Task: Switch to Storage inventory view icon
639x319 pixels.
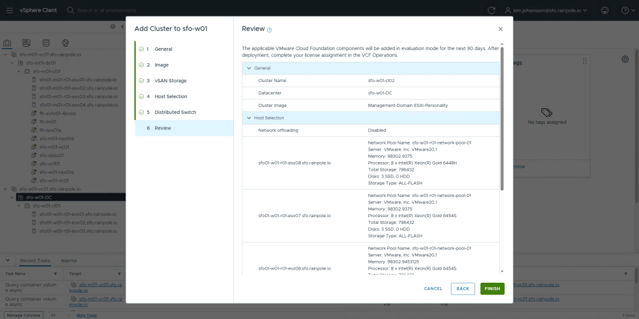Action: pos(46,43)
